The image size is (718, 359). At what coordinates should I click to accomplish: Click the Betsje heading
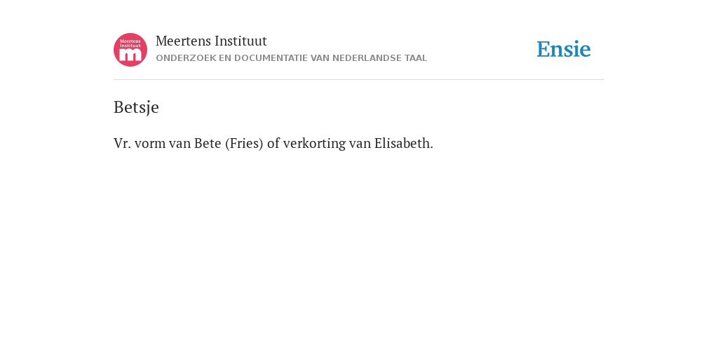[x=136, y=107]
